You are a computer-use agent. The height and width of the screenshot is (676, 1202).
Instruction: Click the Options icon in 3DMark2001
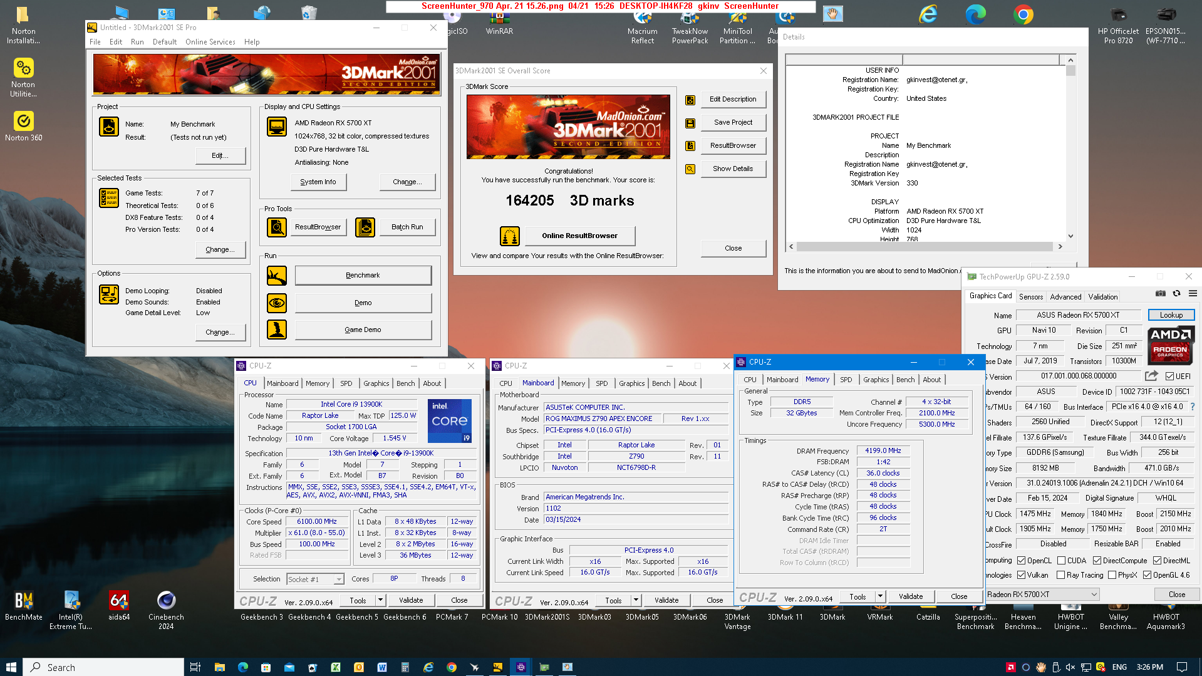point(109,294)
